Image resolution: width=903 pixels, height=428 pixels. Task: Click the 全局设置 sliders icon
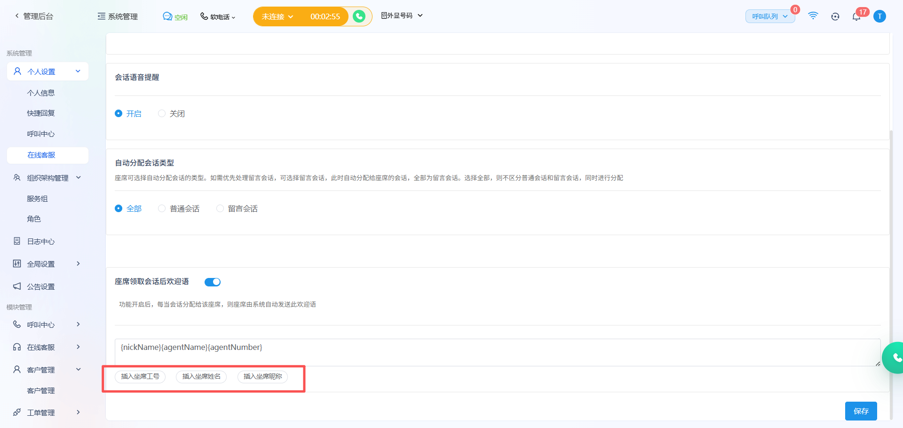[17, 264]
